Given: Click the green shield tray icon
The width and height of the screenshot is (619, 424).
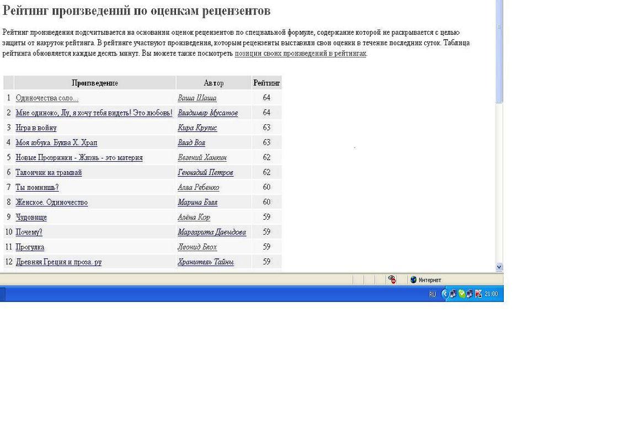Looking at the screenshot, I should click(x=462, y=294).
